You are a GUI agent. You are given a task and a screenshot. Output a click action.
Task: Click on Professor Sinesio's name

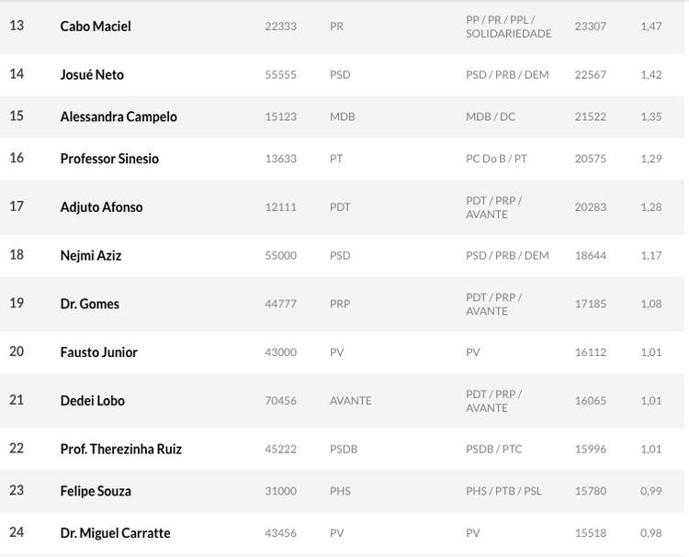pyautogui.click(x=109, y=159)
